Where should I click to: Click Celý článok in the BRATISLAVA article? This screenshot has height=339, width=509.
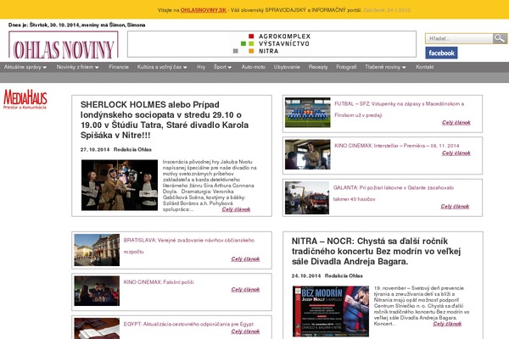245,259
